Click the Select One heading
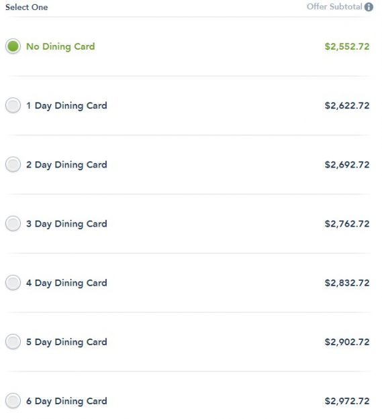This screenshot has width=382, height=419. (x=26, y=7)
